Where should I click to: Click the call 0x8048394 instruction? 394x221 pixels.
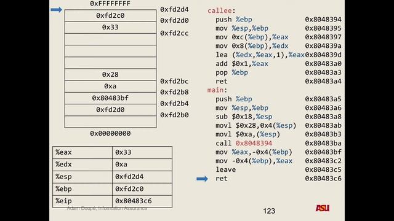point(244,143)
